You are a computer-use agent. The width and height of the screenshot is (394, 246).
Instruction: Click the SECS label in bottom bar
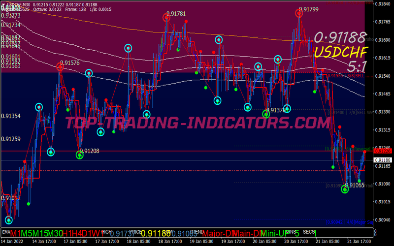(308, 232)
